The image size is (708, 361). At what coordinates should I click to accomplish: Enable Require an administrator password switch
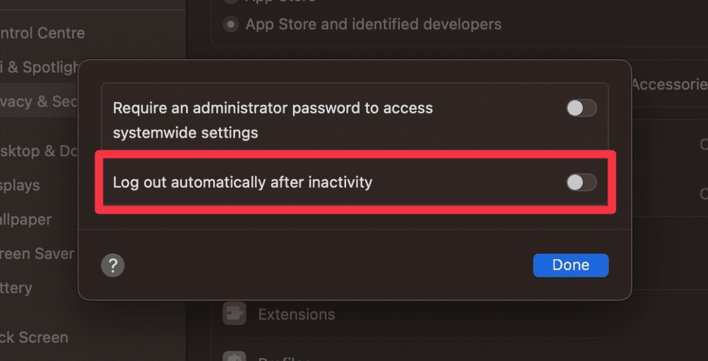click(x=581, y=108)
